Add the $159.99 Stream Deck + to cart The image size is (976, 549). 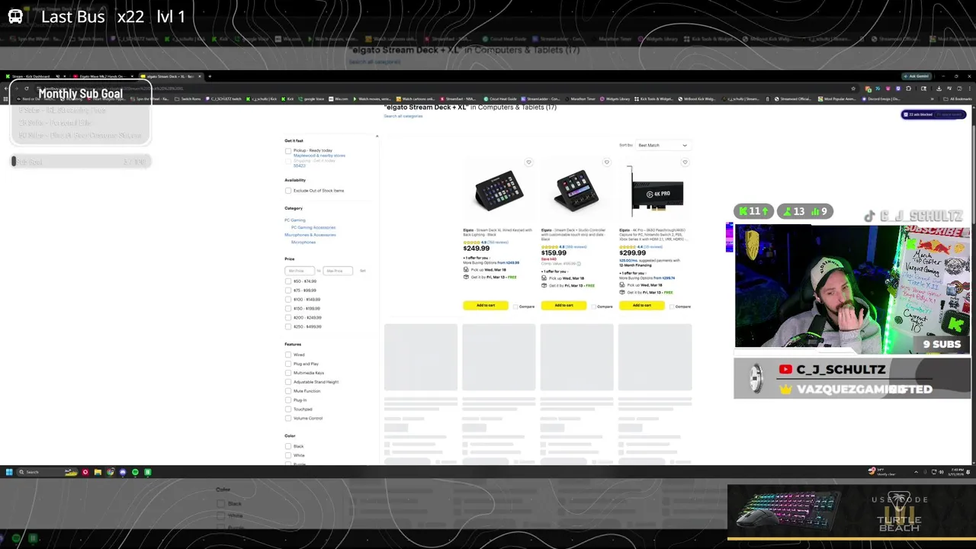(x=563, y=306)
